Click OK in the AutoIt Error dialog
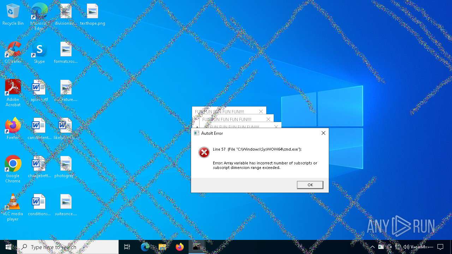Screen dimensions: 452x254 [310, 185]
